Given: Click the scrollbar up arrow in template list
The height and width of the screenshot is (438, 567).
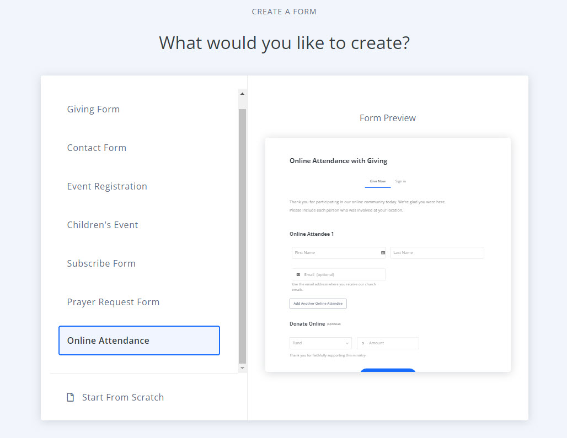Looking at the screenshot, I should pyautogui.click(x=242, y=93).
